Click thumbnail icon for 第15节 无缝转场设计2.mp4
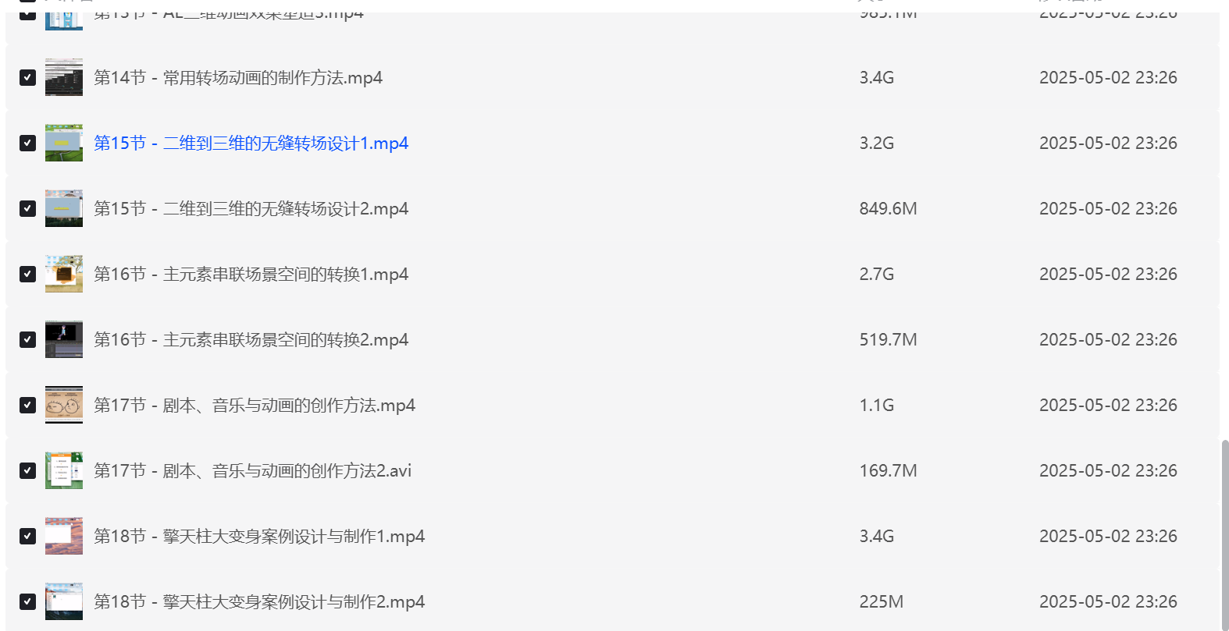 [x=64, y=208]
